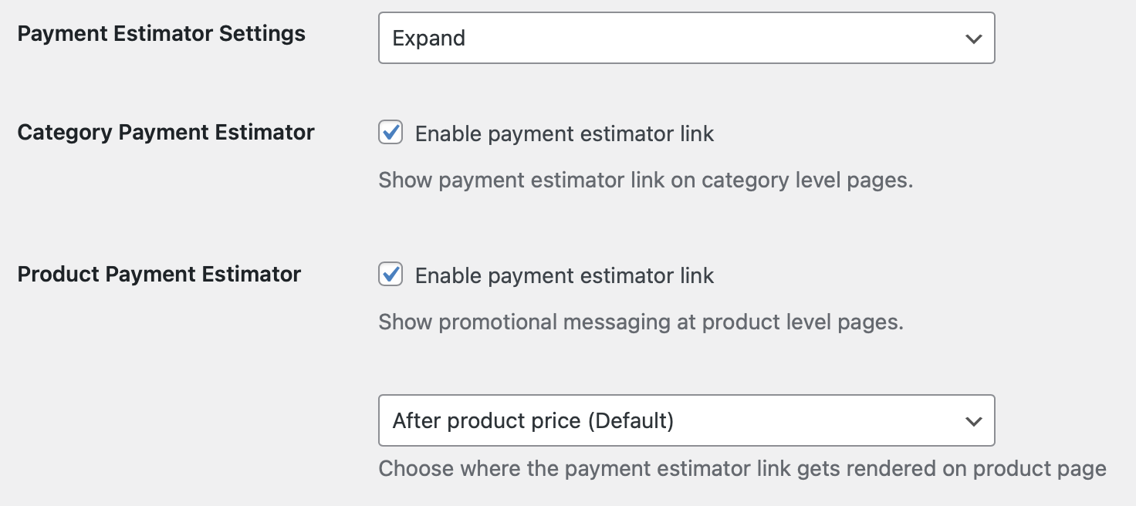
Task: Click 'Enable payment estimator link' label under Product
Action: point(564,276)
